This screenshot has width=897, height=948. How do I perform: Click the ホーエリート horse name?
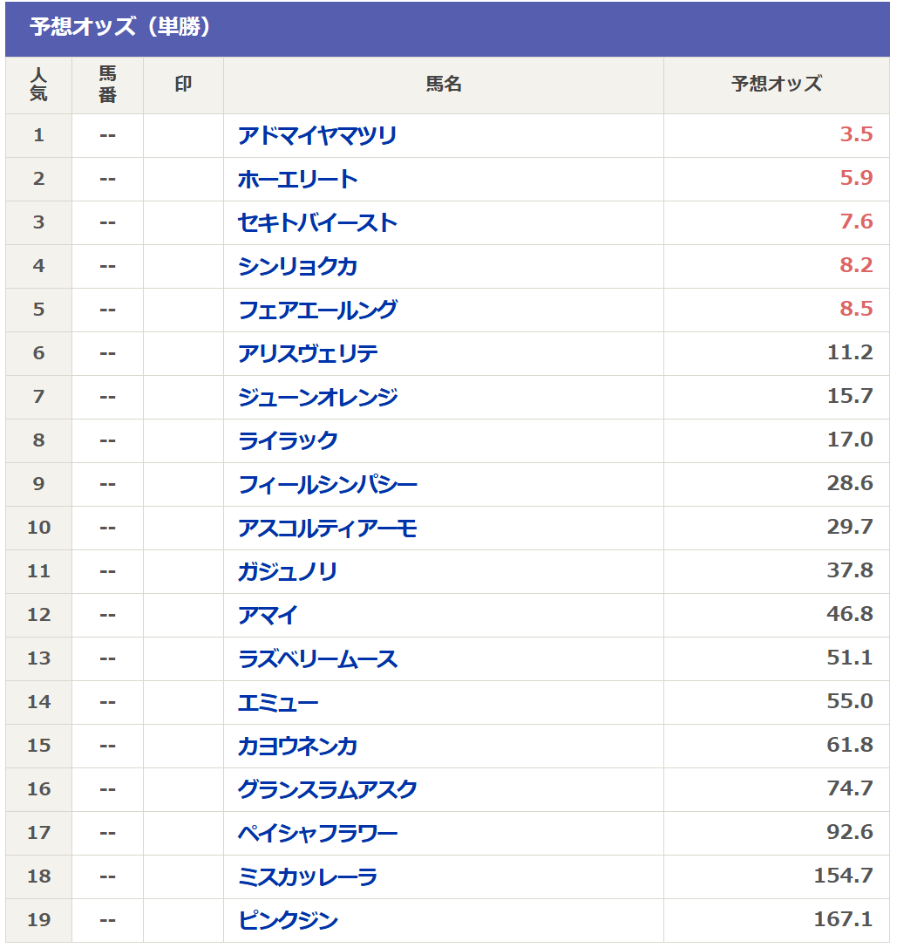pos(297,179)
